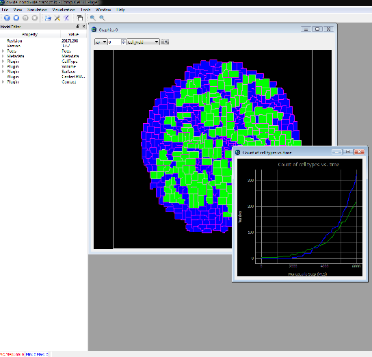
Task: Open the Visualization menu
Action: (x=64, y=10)
